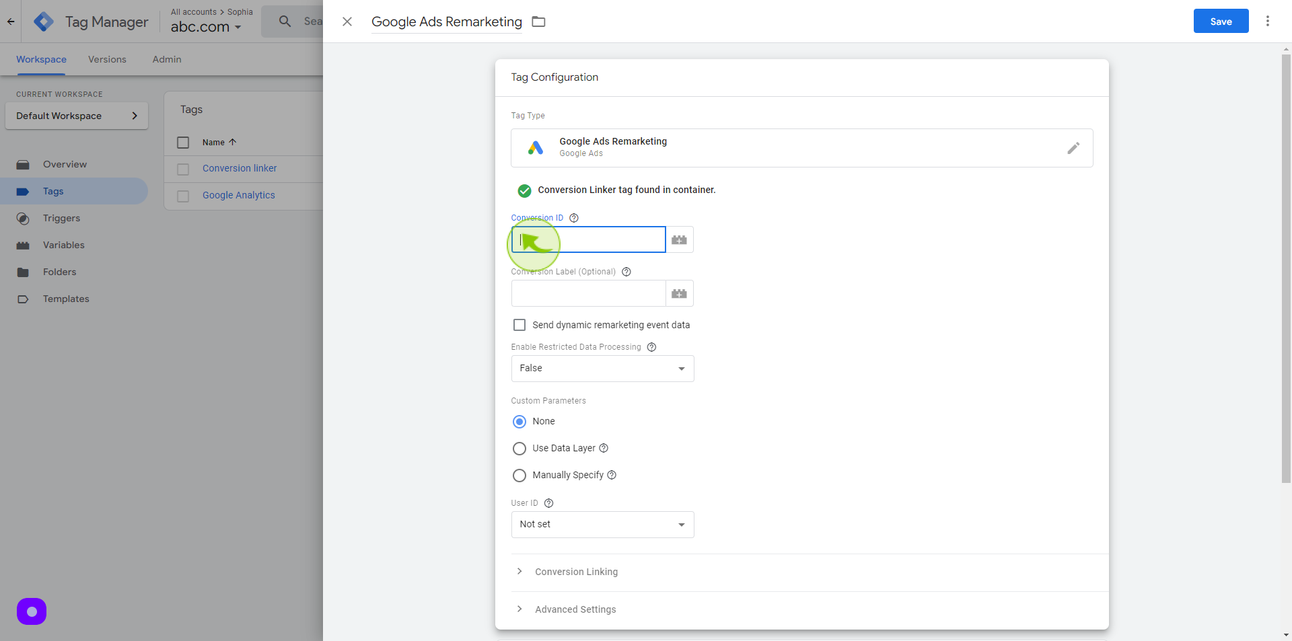Select the None custom parameters option
The image size is (1292, 641).
(x=519, y=422)
